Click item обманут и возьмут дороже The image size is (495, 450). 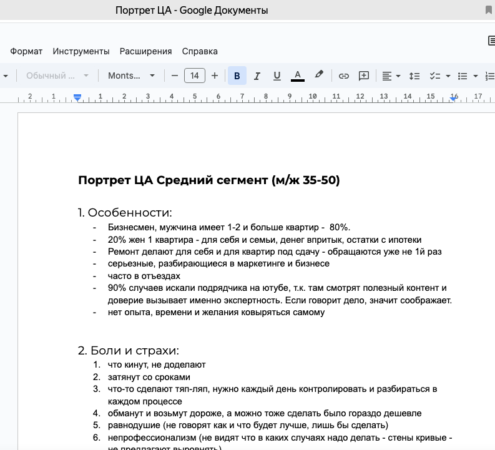coord(265,413)
